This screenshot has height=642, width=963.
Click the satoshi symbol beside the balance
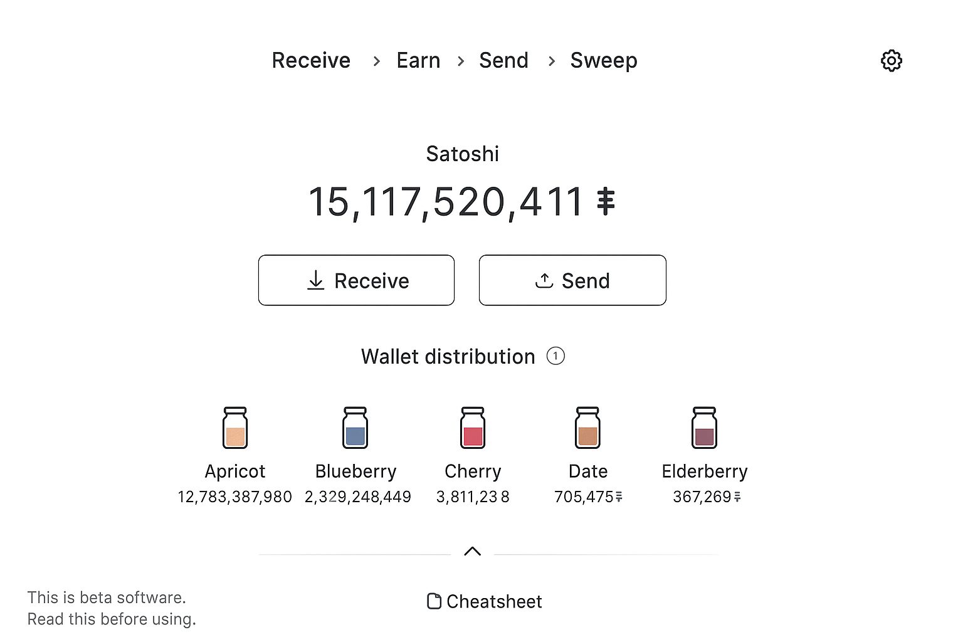(605, 201)
